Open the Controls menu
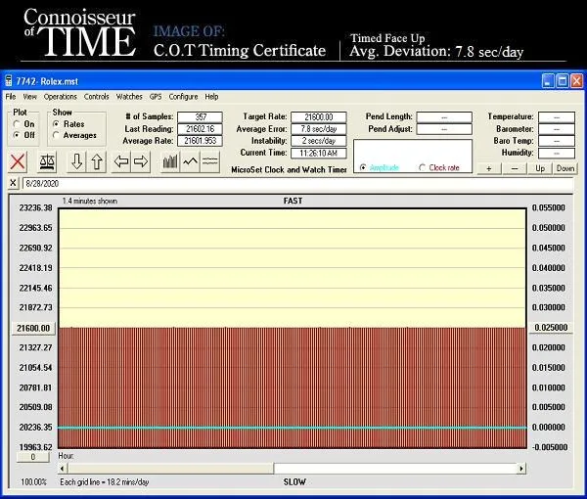The image size is (587, 499). click(97, 97)
